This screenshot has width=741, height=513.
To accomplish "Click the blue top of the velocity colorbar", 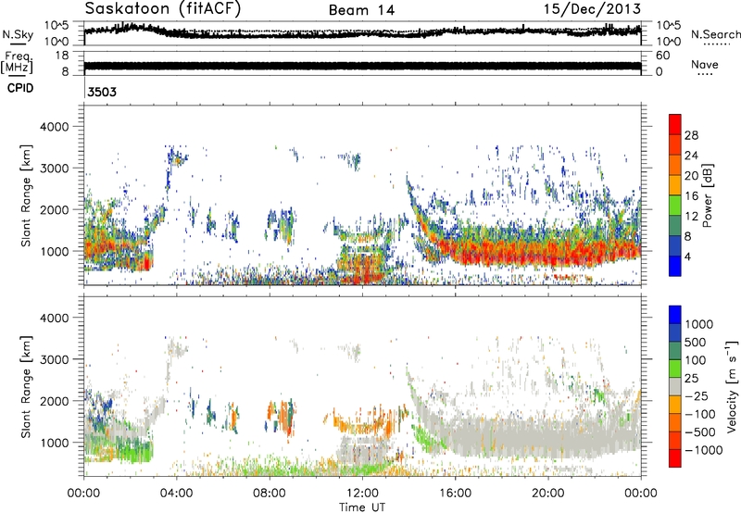I will point(675,315).
